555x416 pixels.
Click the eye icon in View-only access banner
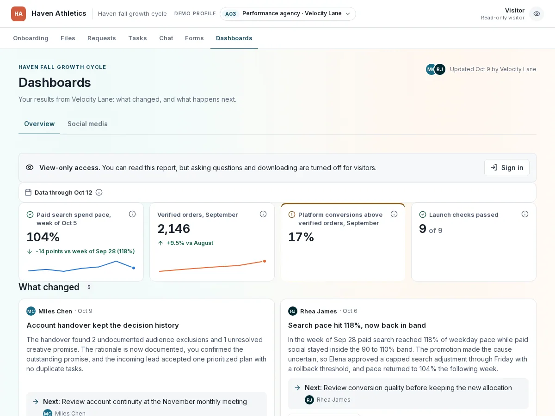pos(30,167)
